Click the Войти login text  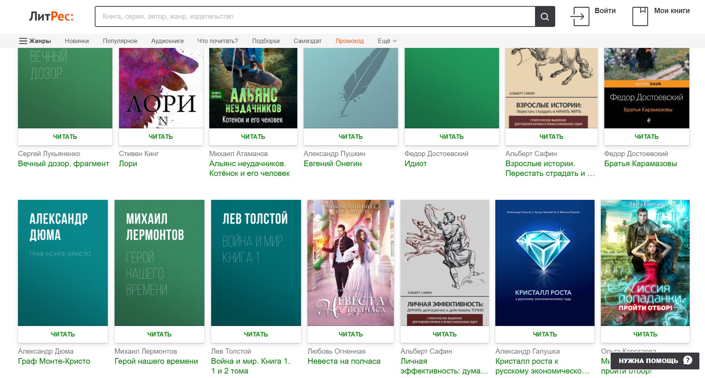point(605,11)
